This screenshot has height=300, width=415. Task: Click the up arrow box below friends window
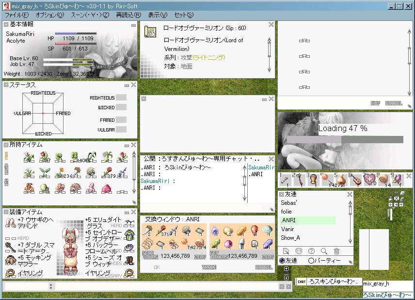click(x=286, y=269)
